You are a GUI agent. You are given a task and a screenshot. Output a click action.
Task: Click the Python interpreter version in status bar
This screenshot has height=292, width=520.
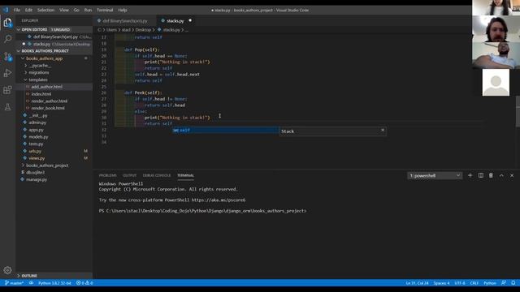coord(54,283)
